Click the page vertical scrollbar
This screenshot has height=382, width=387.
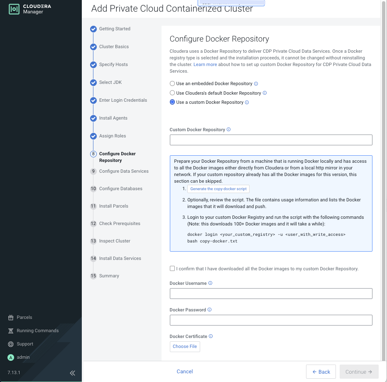(384, 180)
